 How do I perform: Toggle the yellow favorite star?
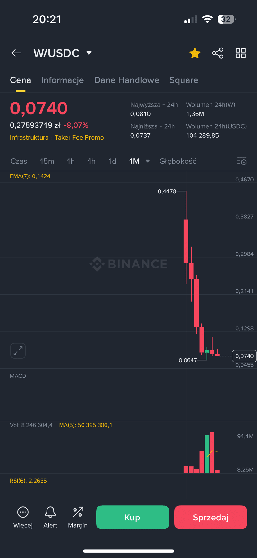pyautogui.click(x=195, y=53)
